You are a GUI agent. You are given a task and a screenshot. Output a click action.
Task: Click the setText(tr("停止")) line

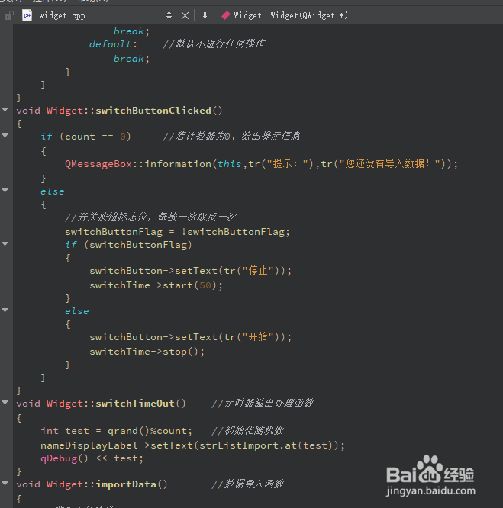(191, 271)
